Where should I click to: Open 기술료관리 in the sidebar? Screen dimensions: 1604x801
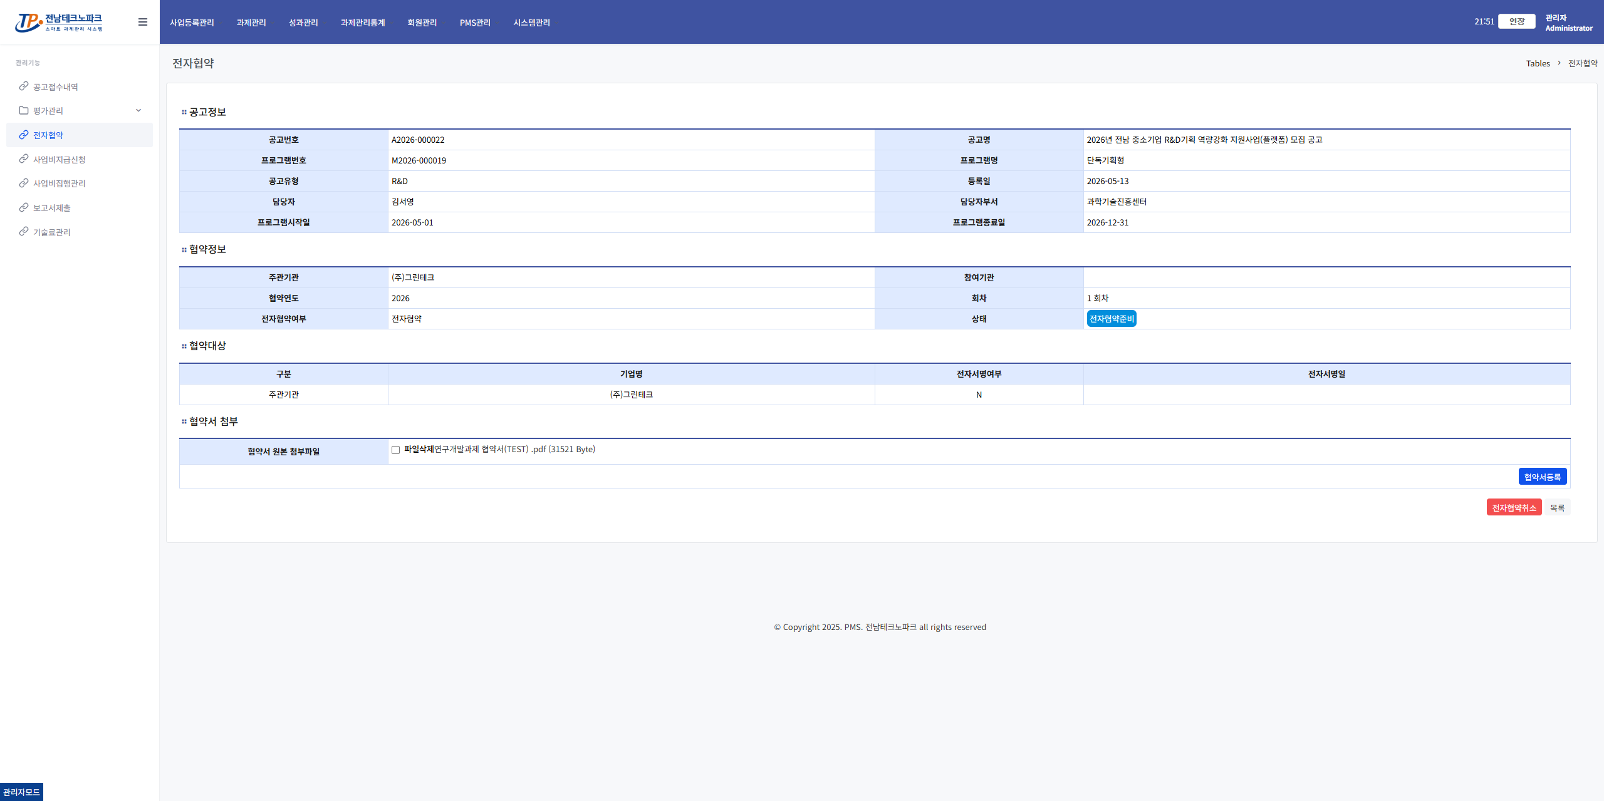pos(51,232)
